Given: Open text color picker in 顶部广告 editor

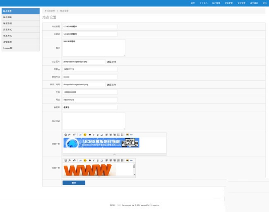Looking at the screenshot, I should pos(80,135).
